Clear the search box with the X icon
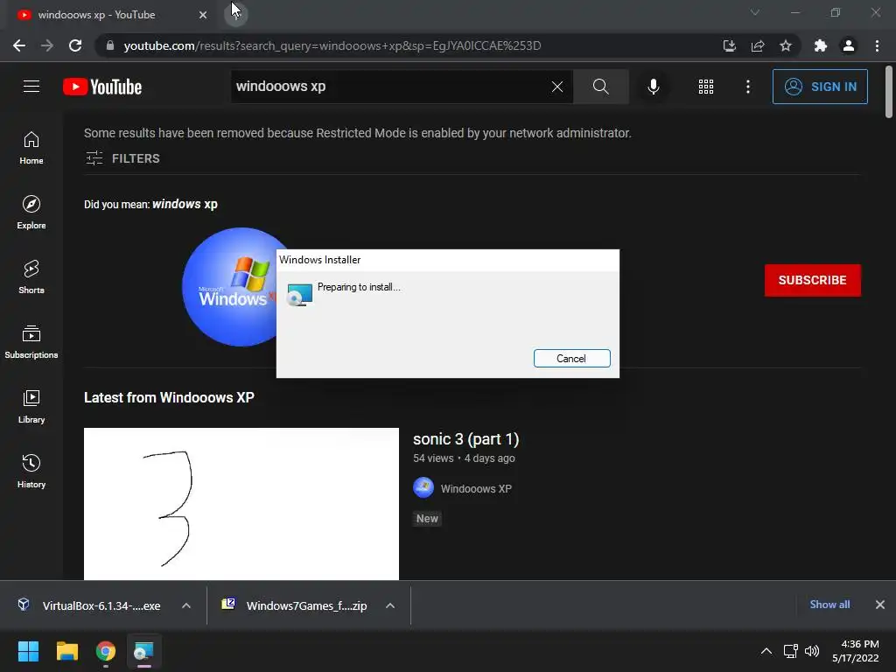The height and width of the screenshot is (672, 896). 557,87
